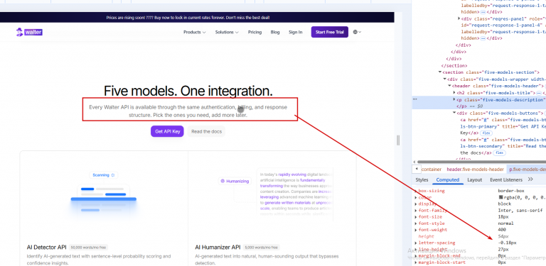Image resolution: width=546 pixels, height=266 pixels.
Task: Collapse the div five-models-wrapper node
Action: (x=445, y=79)
